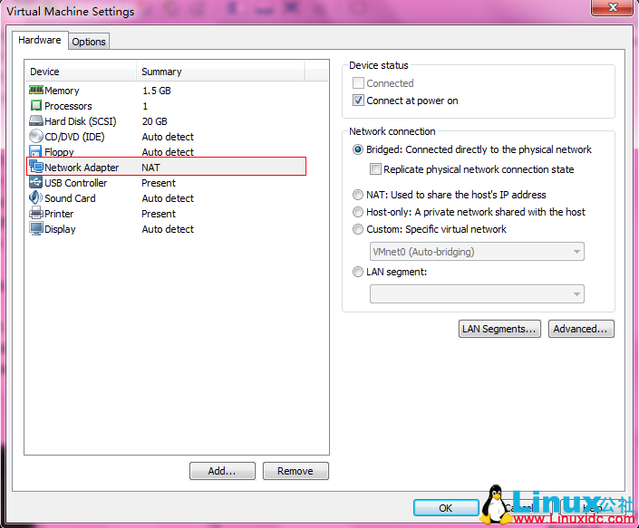Switch to the Hardware tab

[x=40, y=40]
